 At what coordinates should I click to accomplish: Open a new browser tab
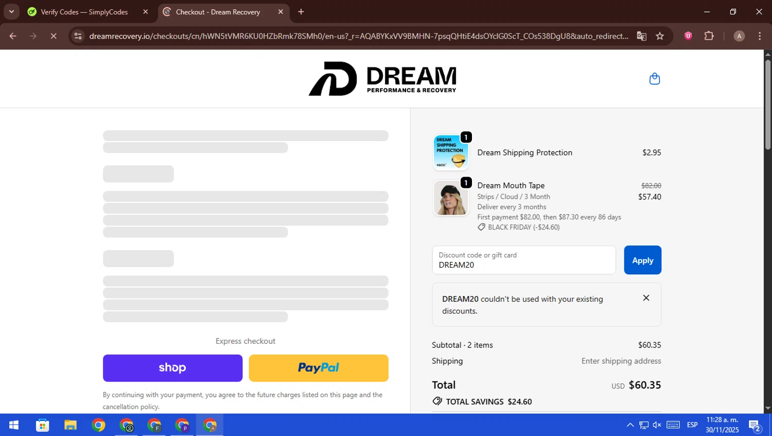tap(301, 12)
